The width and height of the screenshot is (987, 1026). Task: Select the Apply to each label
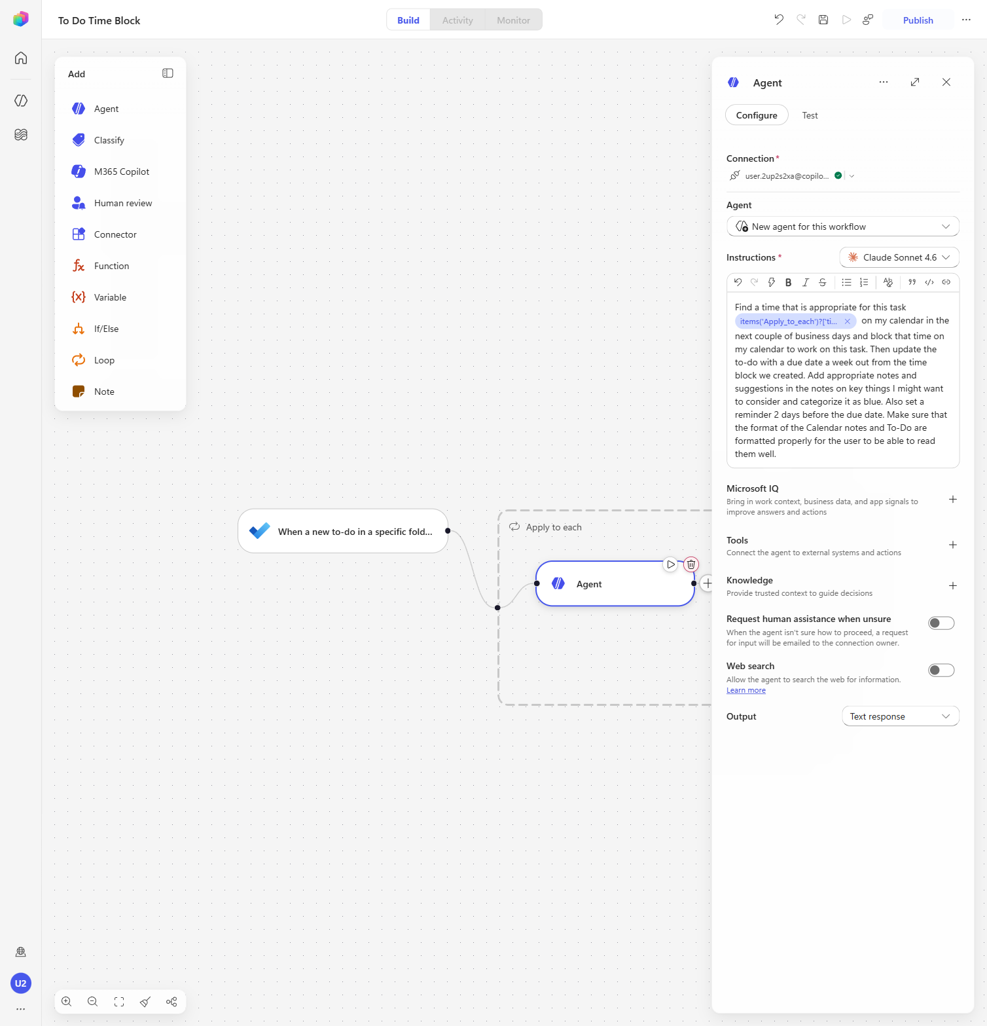coord(554,527)
